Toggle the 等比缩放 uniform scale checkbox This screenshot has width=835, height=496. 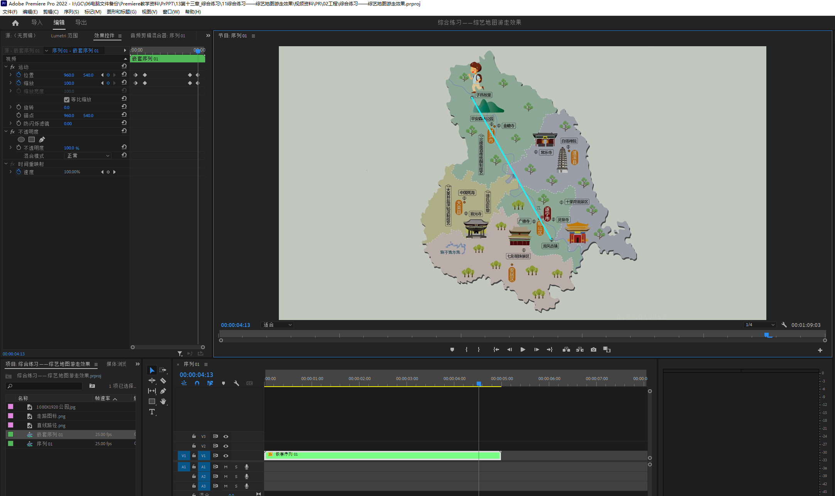click(67, 100)
